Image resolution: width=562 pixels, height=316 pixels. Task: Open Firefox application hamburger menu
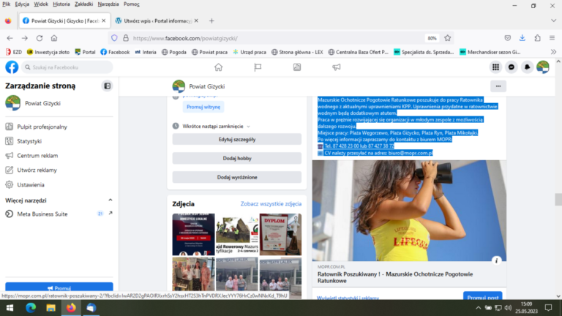pos(552,38)
